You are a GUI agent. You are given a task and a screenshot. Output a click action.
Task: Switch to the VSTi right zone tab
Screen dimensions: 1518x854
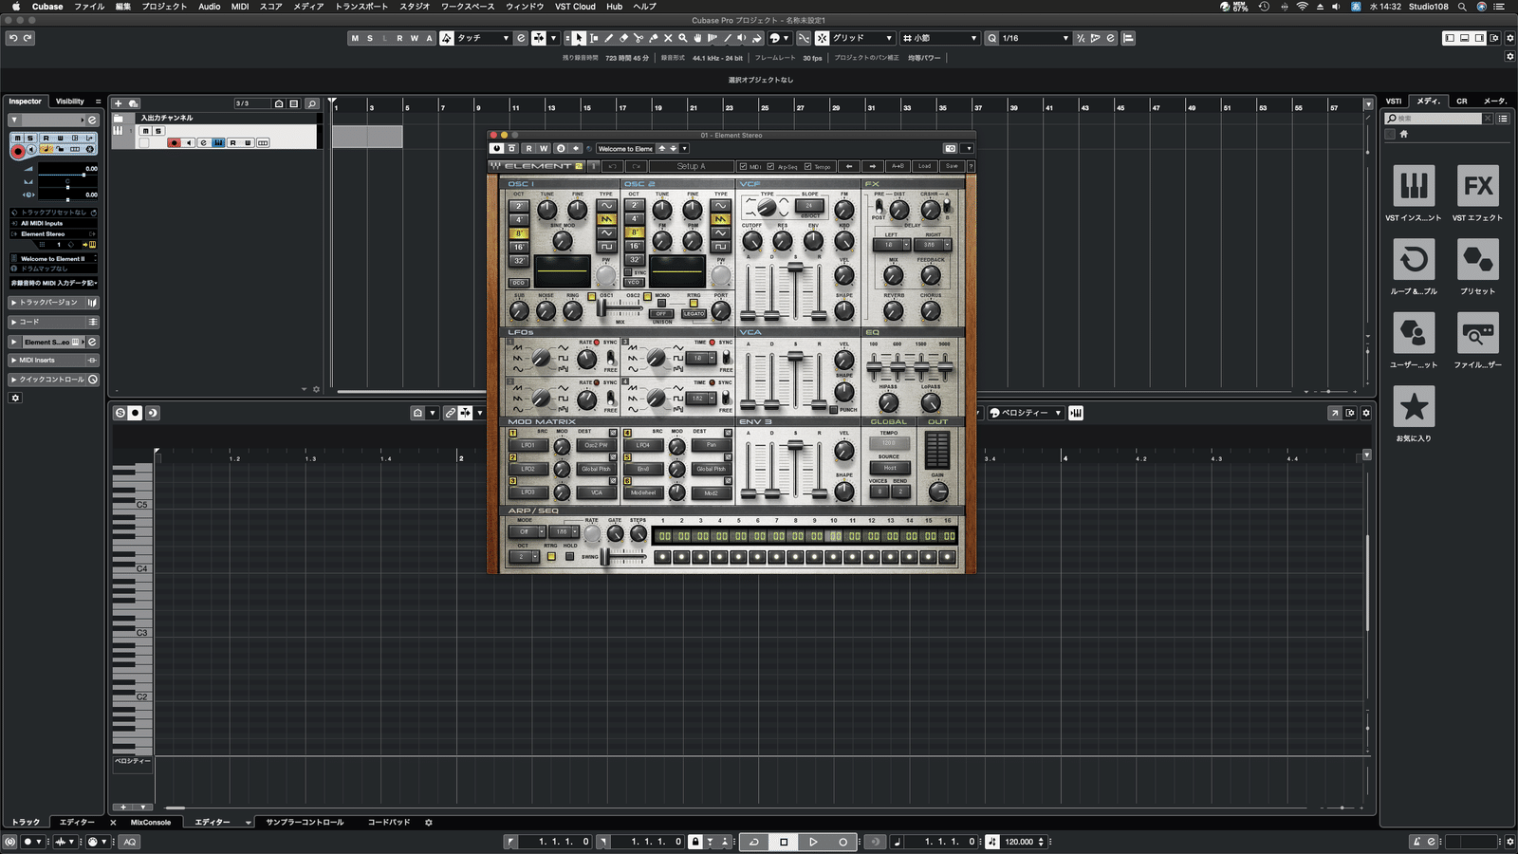1394,102
